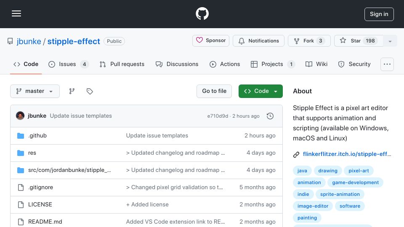Viewport: 404px width, 227px height.
Task: Open the hamburger navigation menu
Action: [x=16, y=13]
